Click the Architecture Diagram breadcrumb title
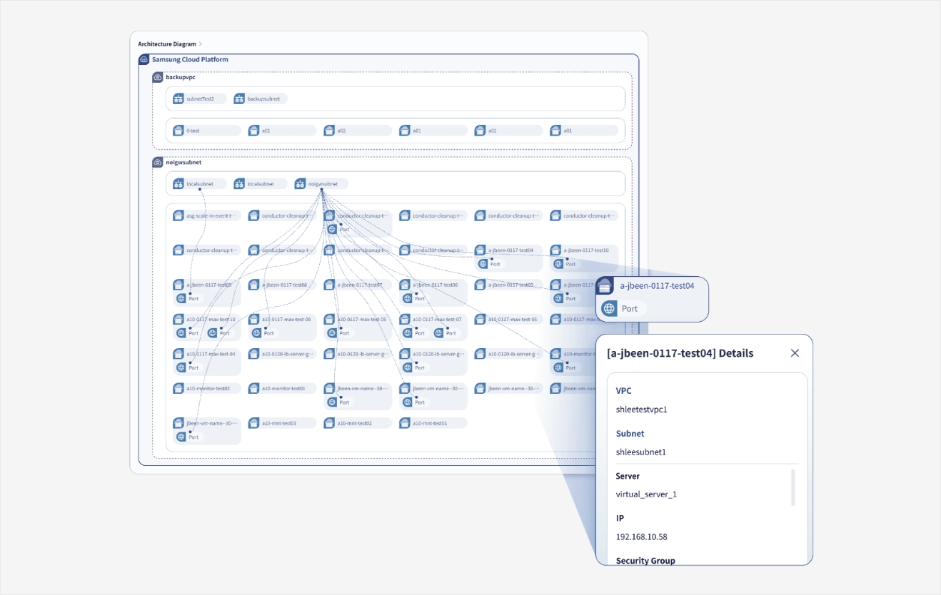 [166, 44]
